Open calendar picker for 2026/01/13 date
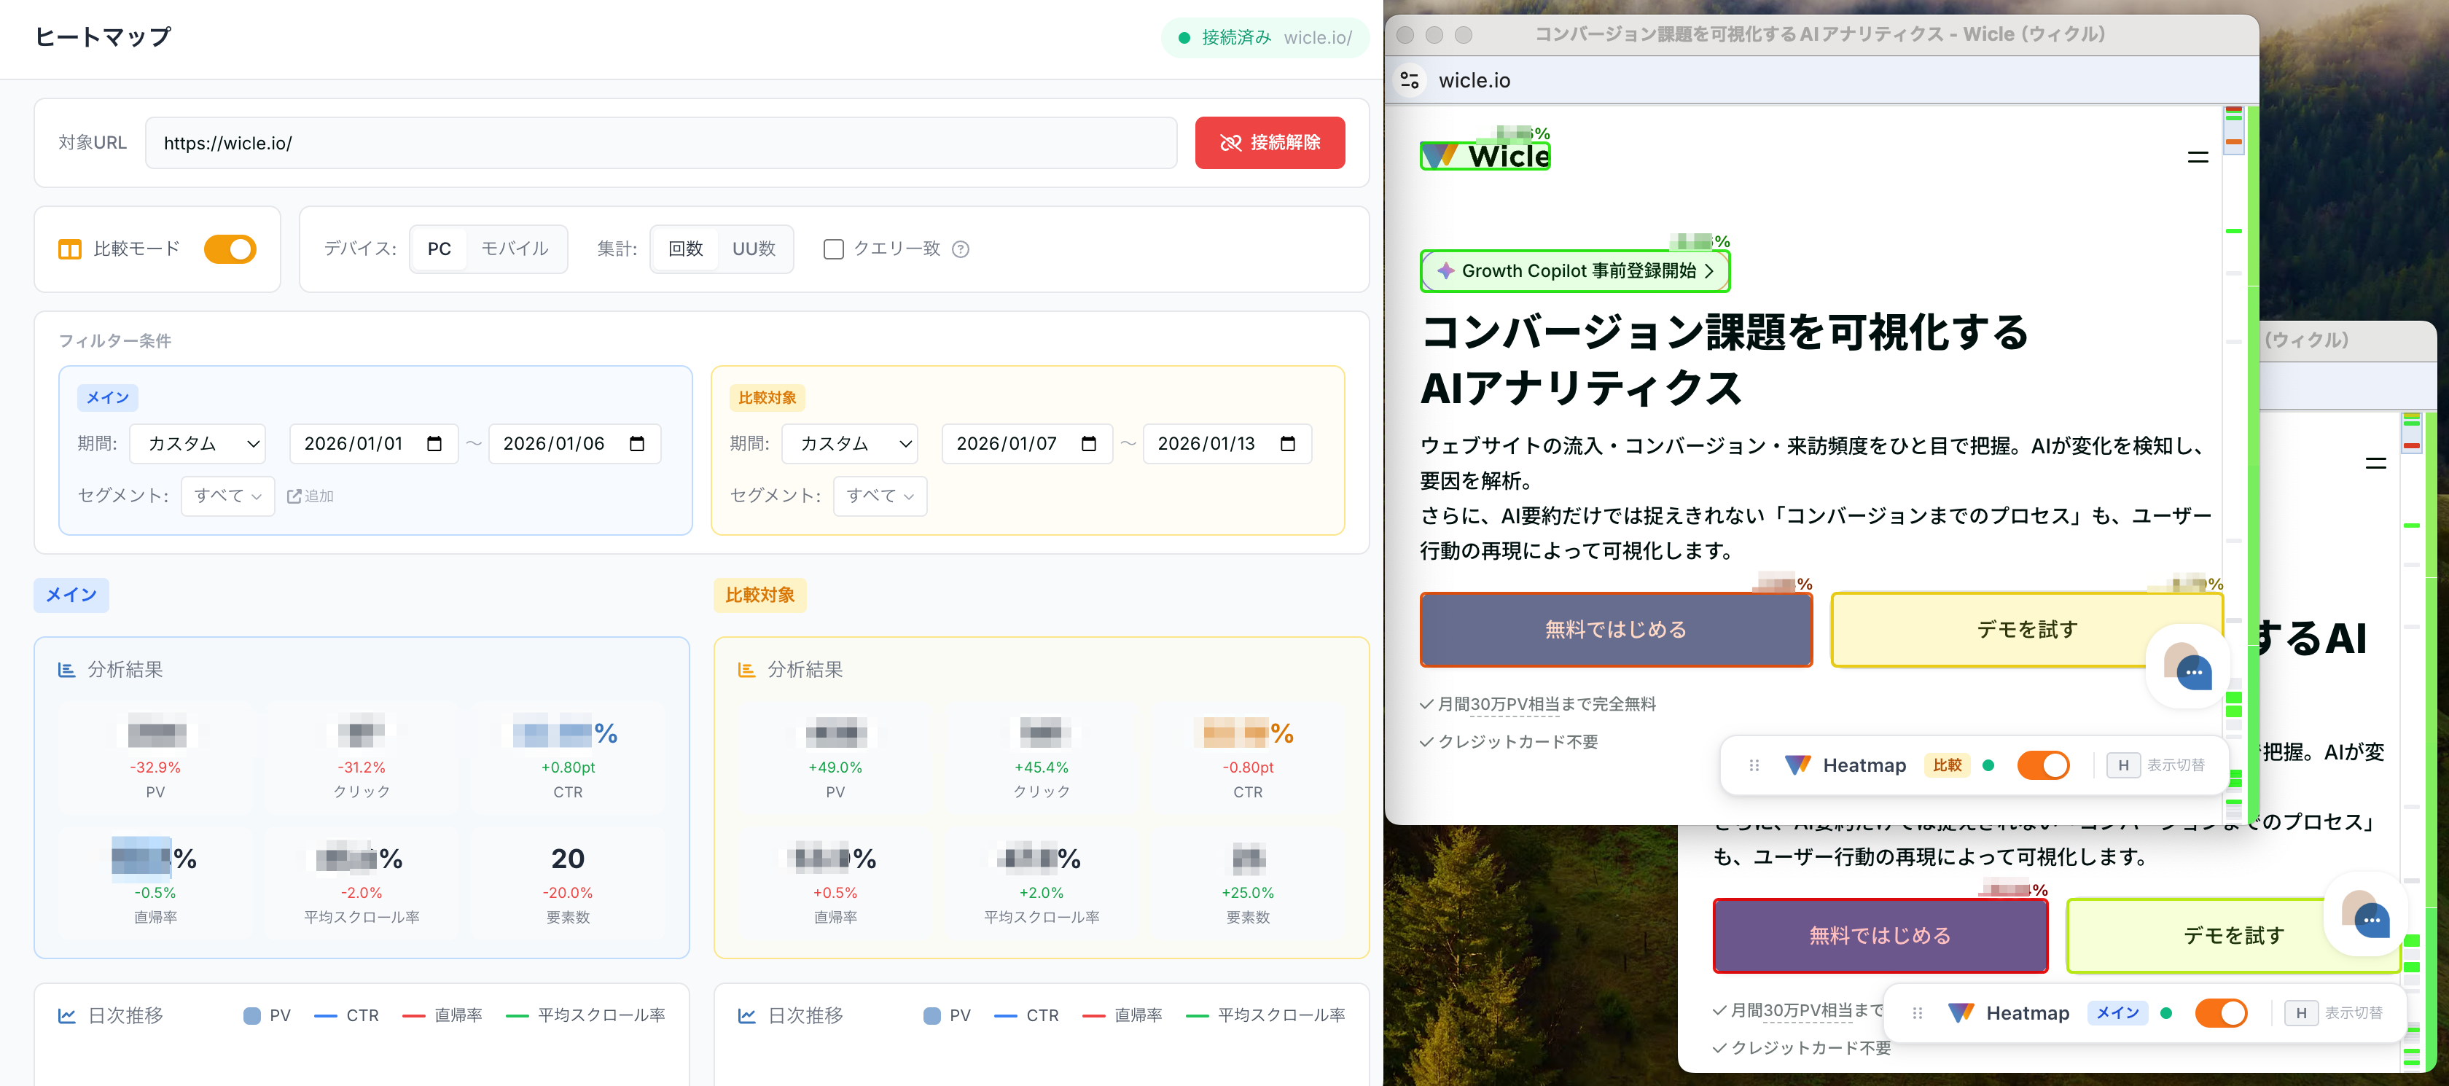 pos(1287,444)
